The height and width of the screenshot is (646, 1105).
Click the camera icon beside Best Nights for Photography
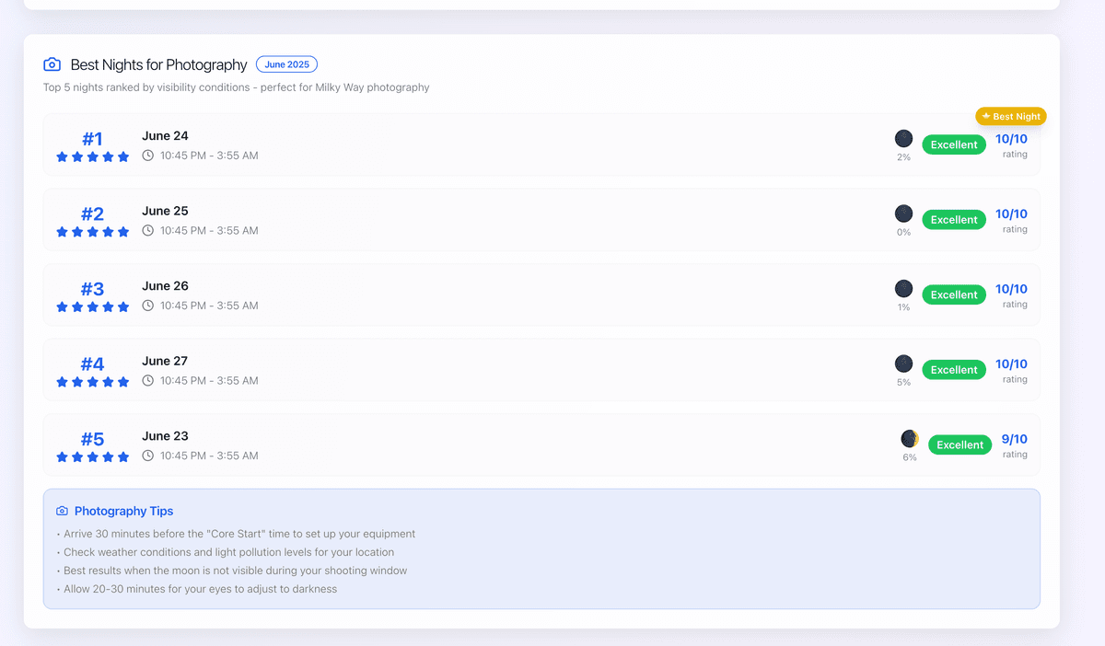(52, 64)
